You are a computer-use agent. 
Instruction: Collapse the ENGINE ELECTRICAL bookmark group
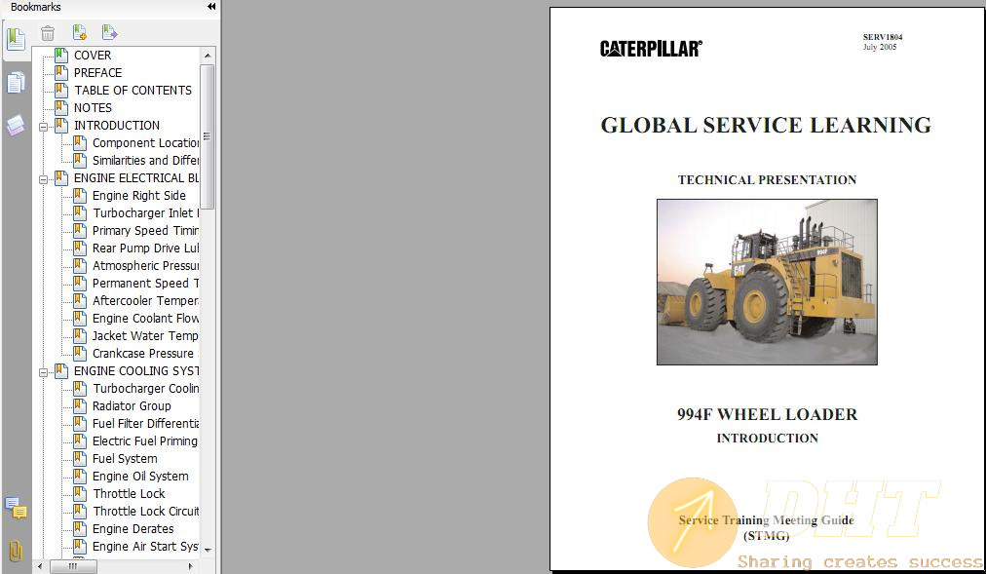(43, 179)
